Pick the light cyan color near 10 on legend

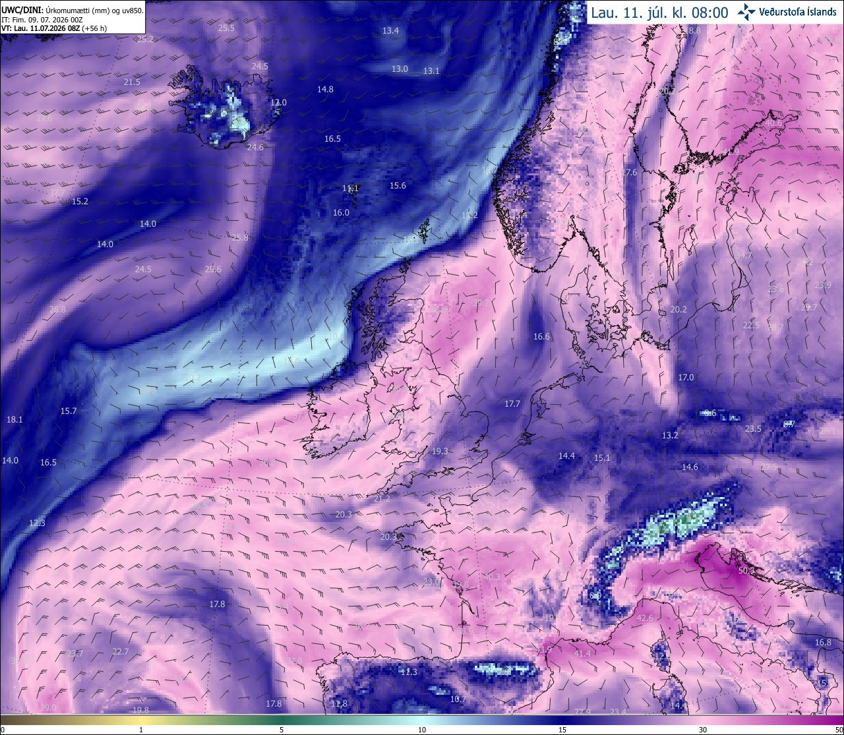422,720
